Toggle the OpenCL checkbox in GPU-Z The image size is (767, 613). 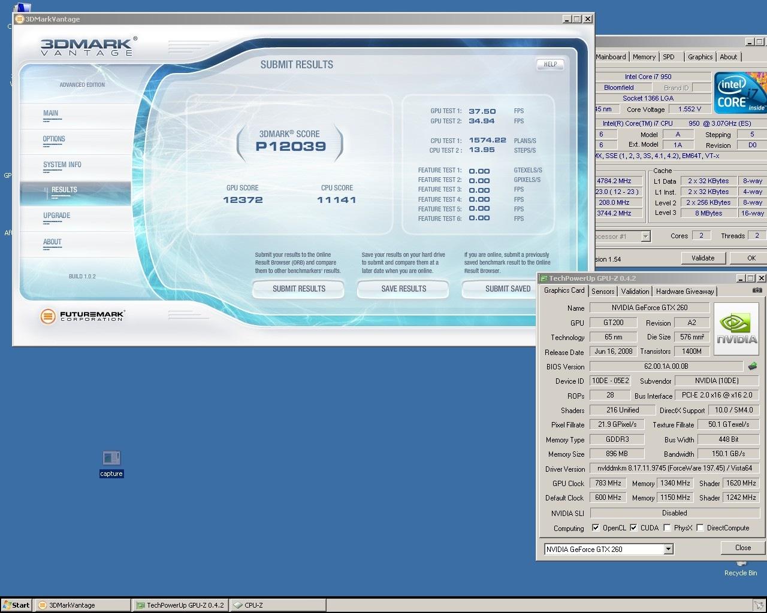pyautogui.click(x=596, y=528)
